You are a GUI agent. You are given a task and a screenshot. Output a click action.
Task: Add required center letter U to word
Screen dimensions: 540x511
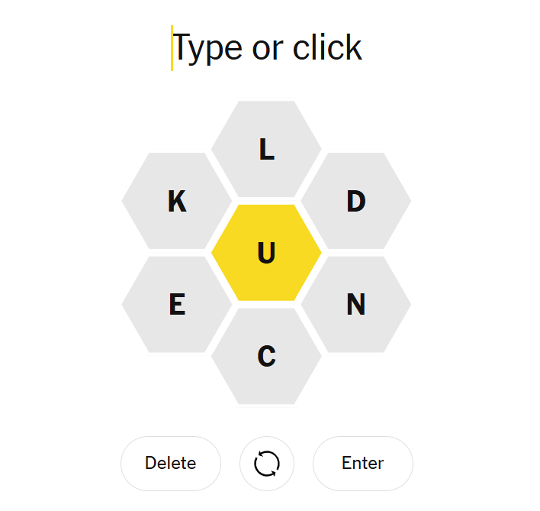click(266, 252)
